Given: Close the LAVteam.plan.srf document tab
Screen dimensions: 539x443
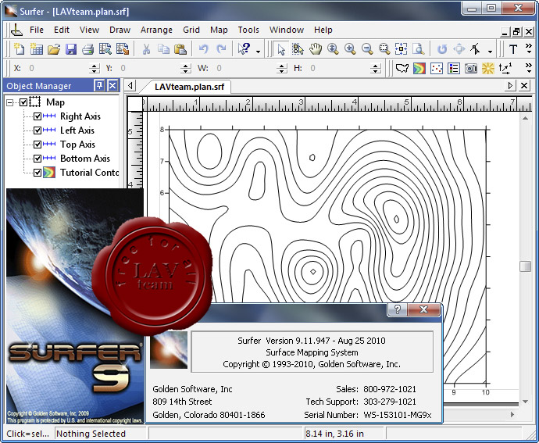Looking at the screenshot, I should coord(524,86).
